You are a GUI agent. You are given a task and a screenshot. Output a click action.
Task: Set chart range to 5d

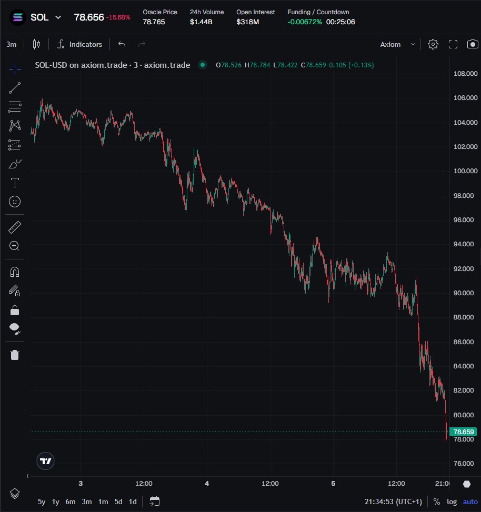pos(118,501)
